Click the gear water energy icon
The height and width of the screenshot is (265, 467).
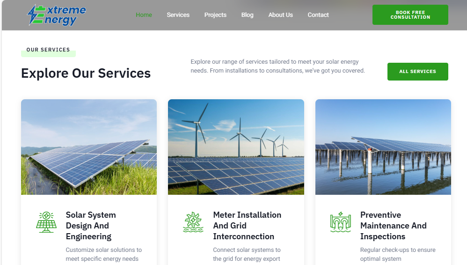tap(193, 222)
